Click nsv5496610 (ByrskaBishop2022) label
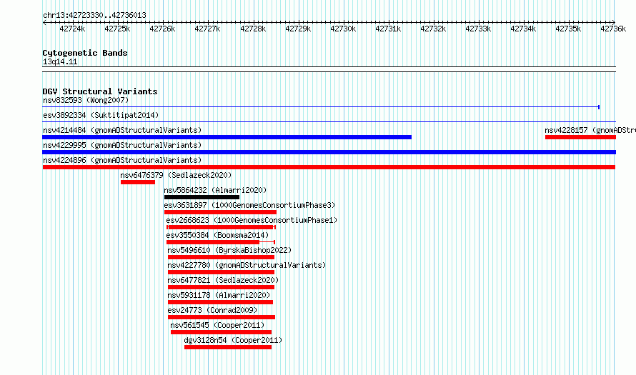Viewport: 636px width, 375px height. click(229, 250)
